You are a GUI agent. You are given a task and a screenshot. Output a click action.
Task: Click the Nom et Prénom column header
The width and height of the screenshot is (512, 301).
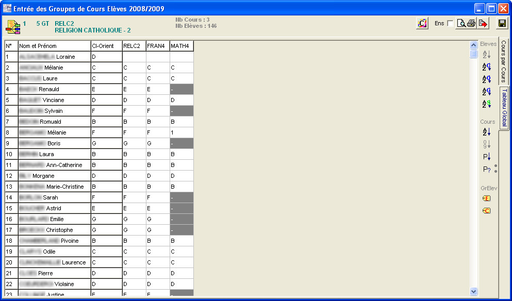click(x=55, y=46)
